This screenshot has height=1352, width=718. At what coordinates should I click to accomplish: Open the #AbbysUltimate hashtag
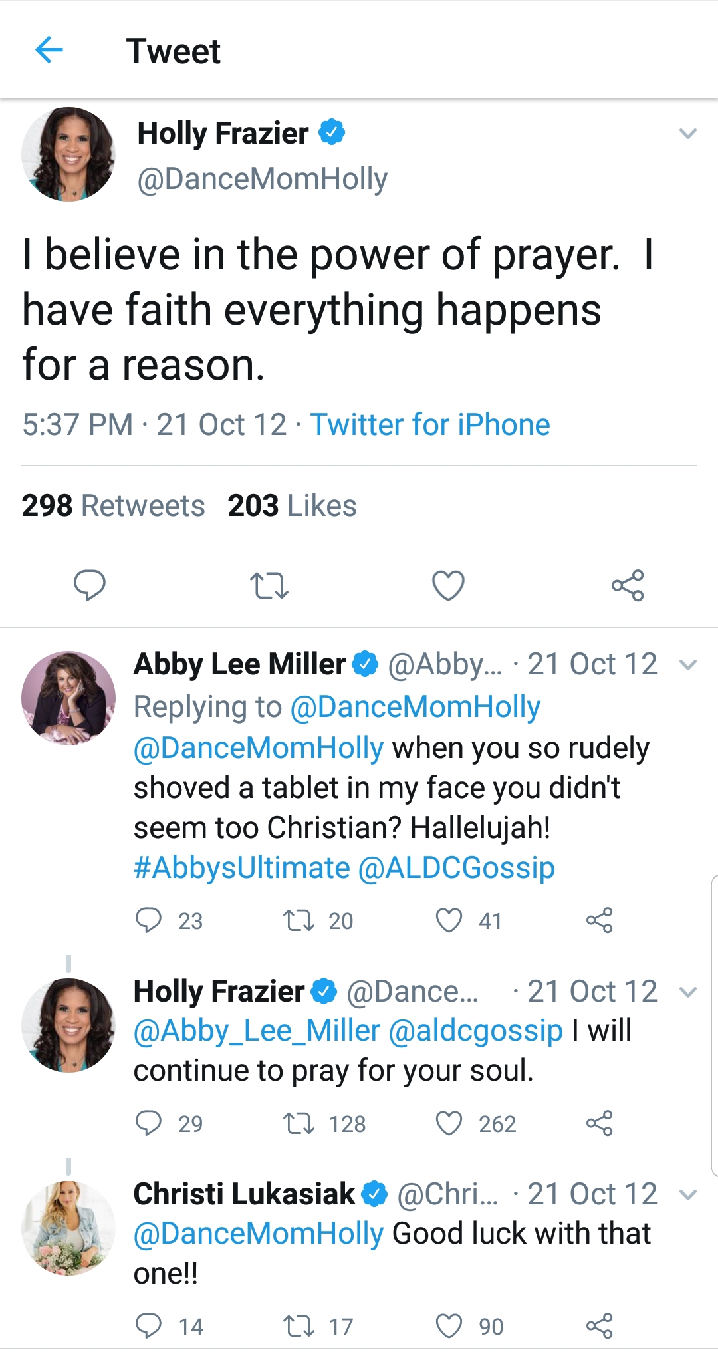(234, 867)
